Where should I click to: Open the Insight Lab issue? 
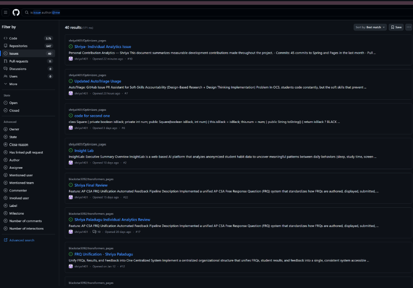(84, 150)
